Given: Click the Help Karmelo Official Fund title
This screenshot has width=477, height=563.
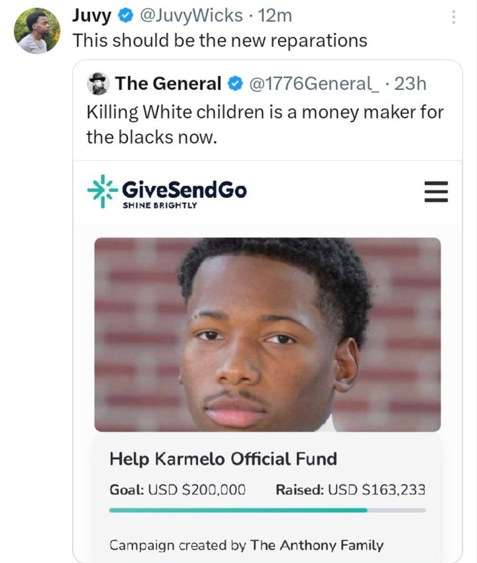Looking at the screenshot, I should [223, 458].
